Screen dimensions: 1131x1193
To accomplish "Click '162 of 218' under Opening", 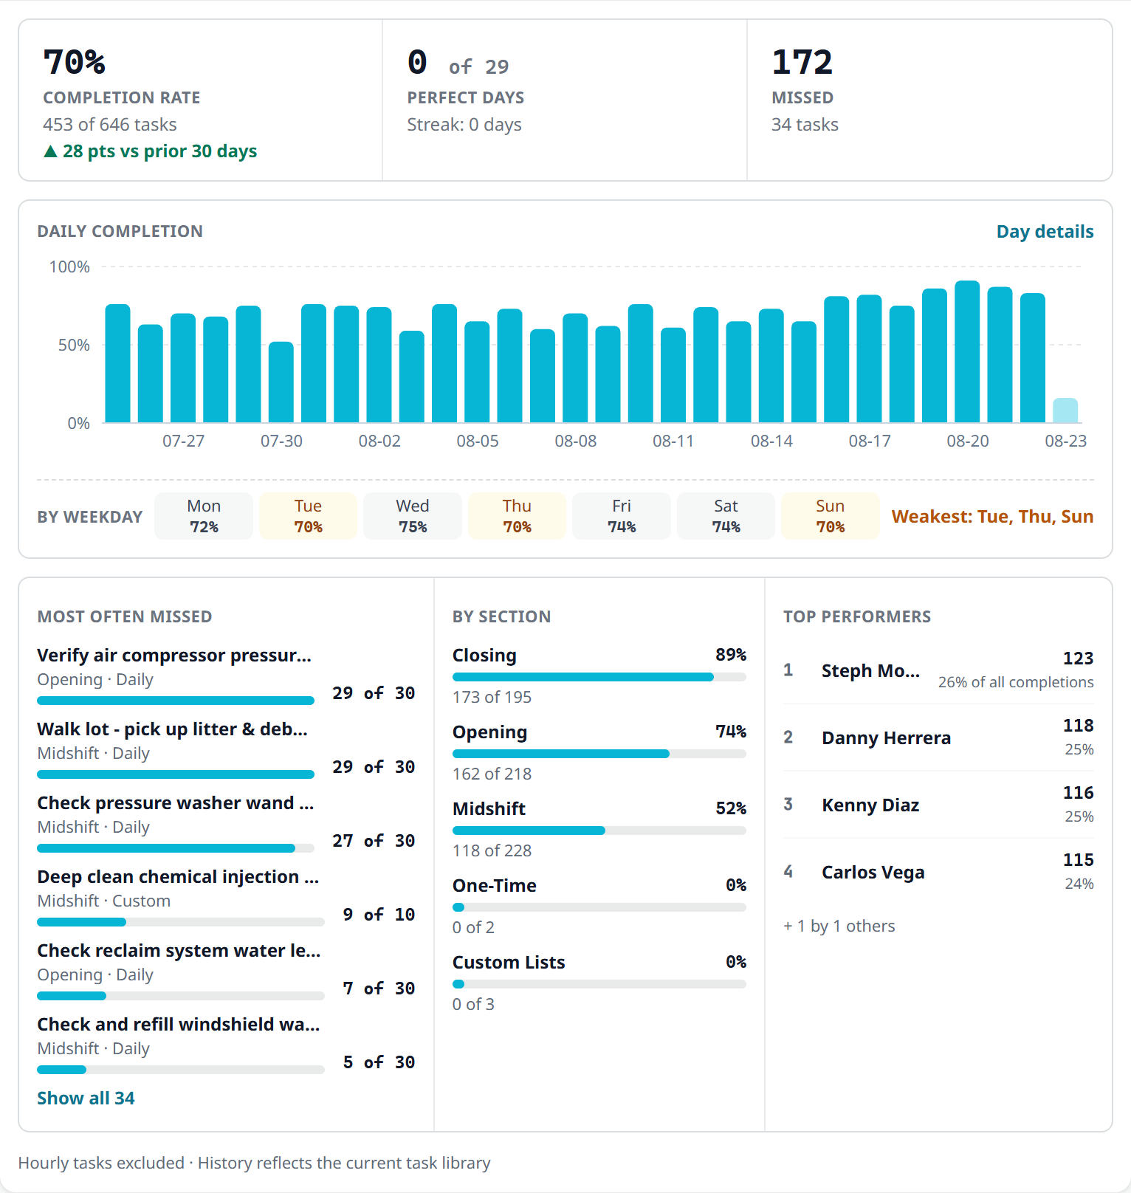I will click(x=492, y=774).
